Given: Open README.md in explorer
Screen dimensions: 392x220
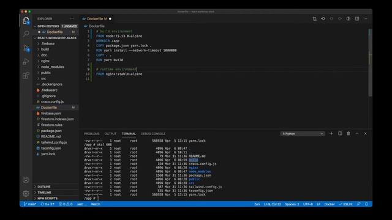Looking at the screenshot, I should [51, 136].
